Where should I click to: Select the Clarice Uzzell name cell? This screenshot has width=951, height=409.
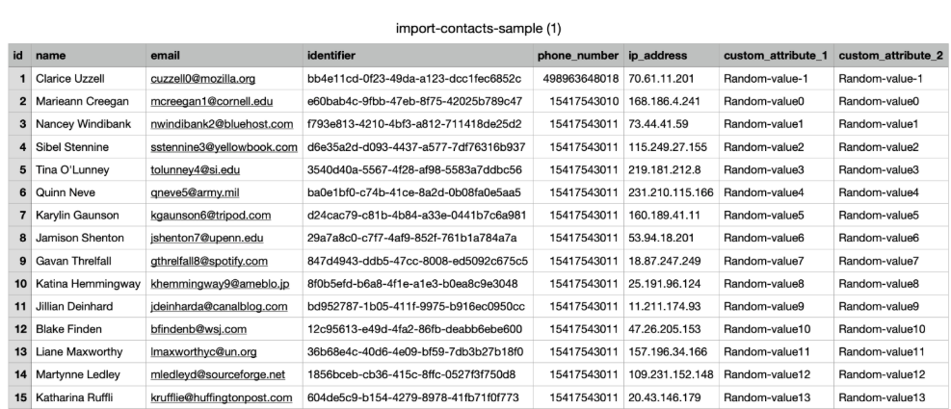pyautogui.click(x=69, y=78)
